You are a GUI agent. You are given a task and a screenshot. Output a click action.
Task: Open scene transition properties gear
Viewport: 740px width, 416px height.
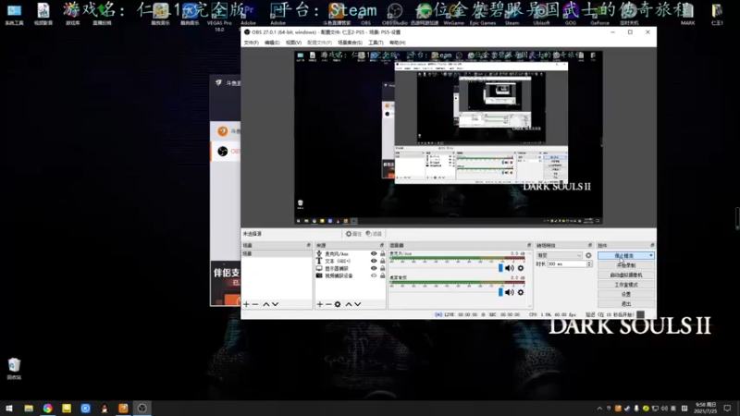point(588,255)
